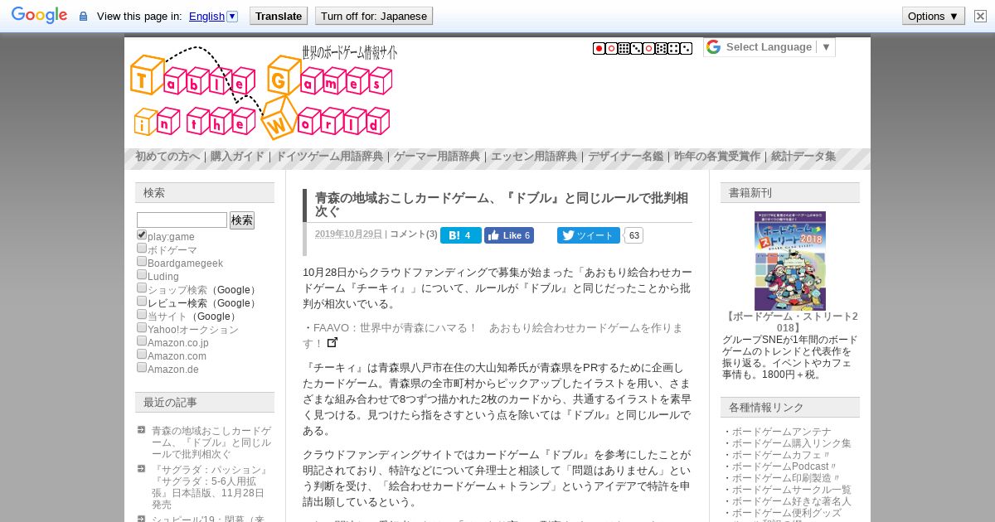Image resolution: width=995 pixels, height=522 pixels.
Task: Open the English language dropdown arrow
Action: pyautogui.click(x=232, y=16)
